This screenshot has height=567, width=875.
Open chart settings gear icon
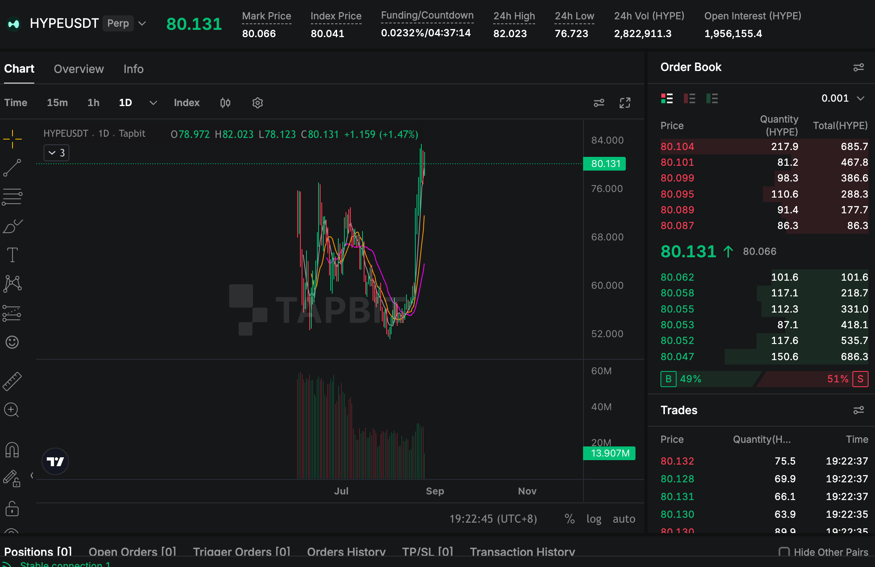tap(257, 103)
